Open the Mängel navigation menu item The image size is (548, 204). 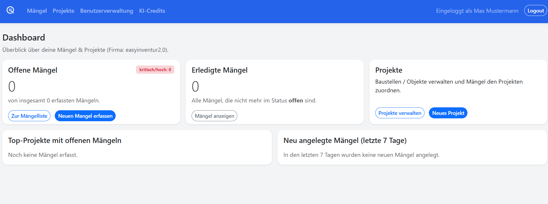pyautogui.click(x=37, y=11)
